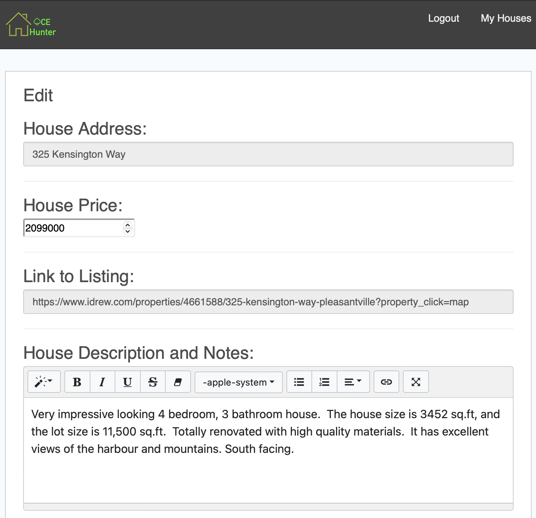Apply italic formatting to text

pyautogui.click(x=102, y=382)
